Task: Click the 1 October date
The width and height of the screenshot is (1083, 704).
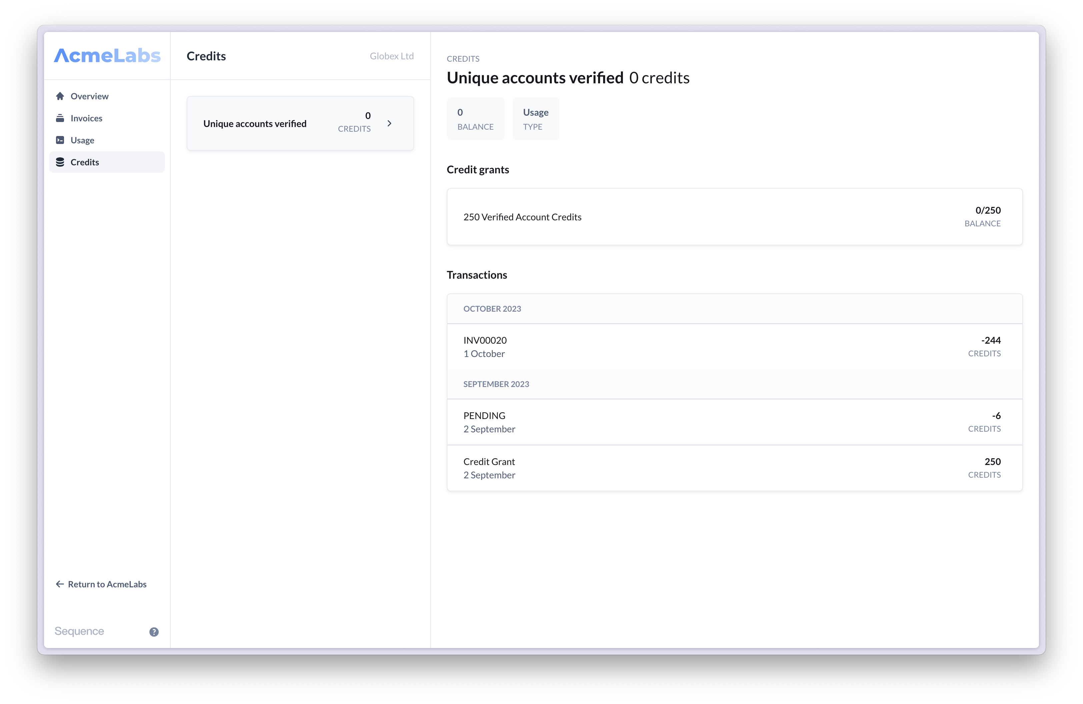Action: 484,354
